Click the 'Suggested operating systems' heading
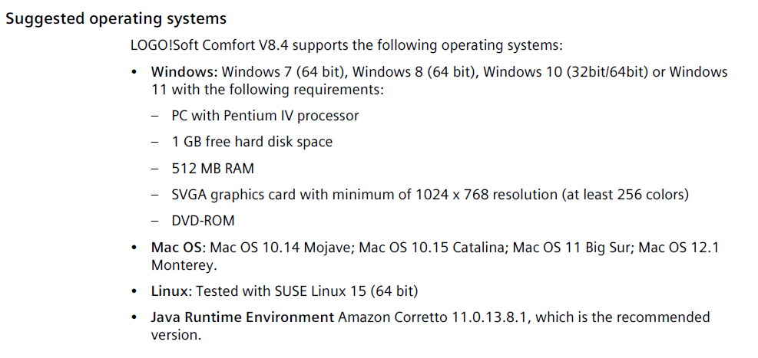Image resolution: width=758 pixels, height=358 pixels. pyautogui.click(x=116, y=18)
